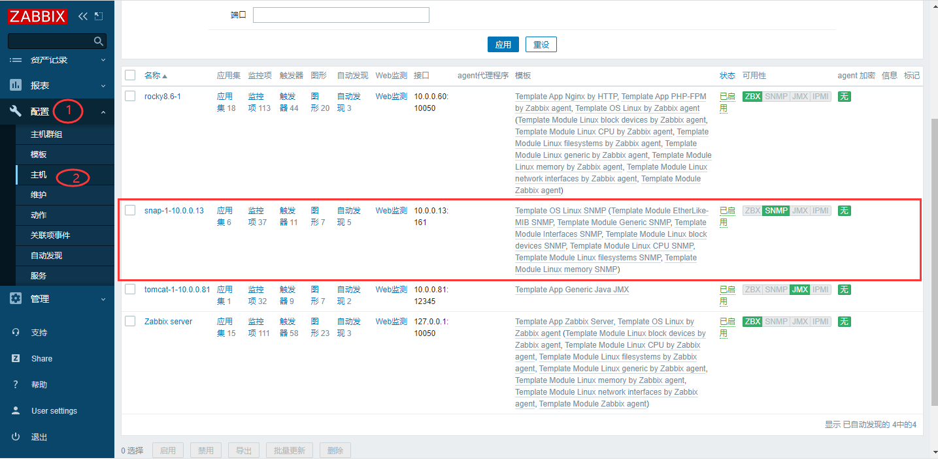Screen dimensions: 938x460
Task: Click the magnifier search icon in the sidebar
Action: click(x=99, y=41)
